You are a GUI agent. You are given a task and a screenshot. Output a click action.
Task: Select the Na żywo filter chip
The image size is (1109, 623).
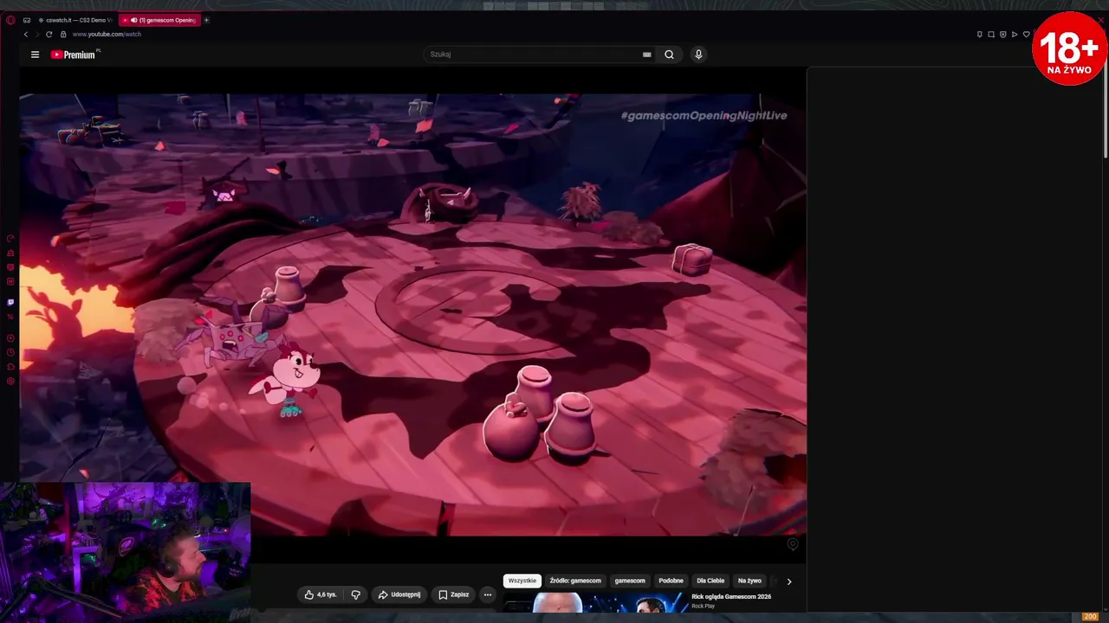(749, 581)
